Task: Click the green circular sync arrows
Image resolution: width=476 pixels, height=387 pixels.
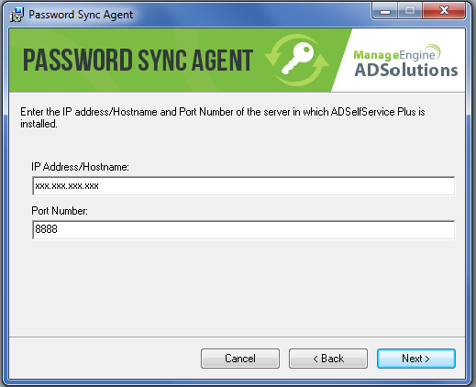Action: click(297, 60)
